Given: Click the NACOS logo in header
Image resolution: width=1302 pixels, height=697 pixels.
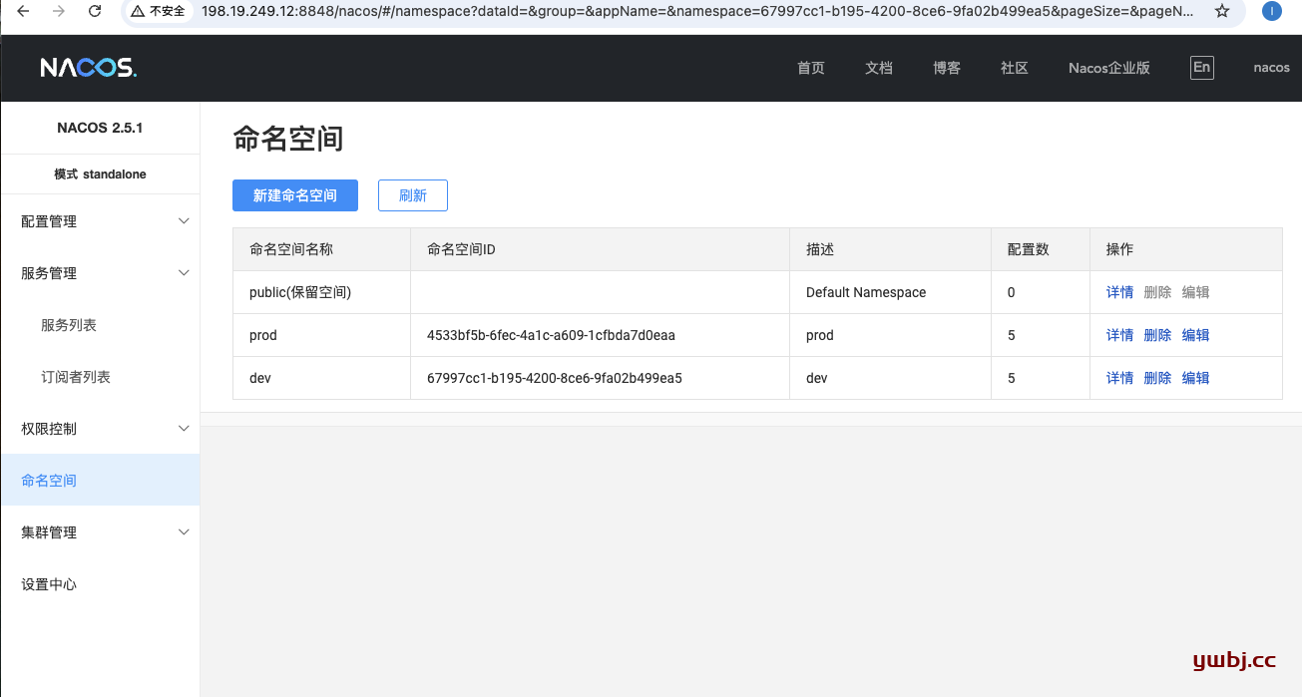Looking at the screenshot, I should (88, 68).
